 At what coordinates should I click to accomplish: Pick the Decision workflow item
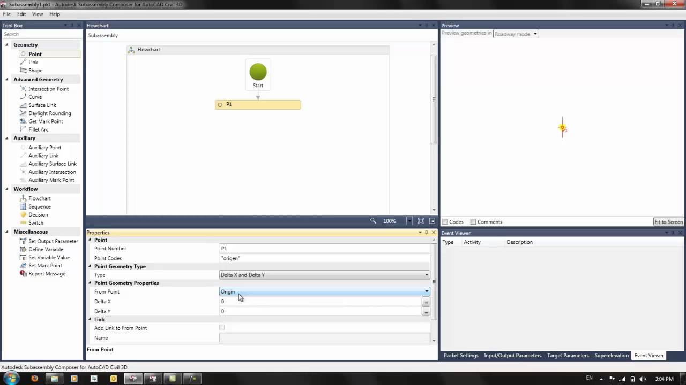tap(38, 214)
